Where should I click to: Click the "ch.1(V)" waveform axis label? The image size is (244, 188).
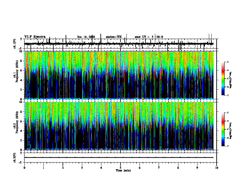14,44
